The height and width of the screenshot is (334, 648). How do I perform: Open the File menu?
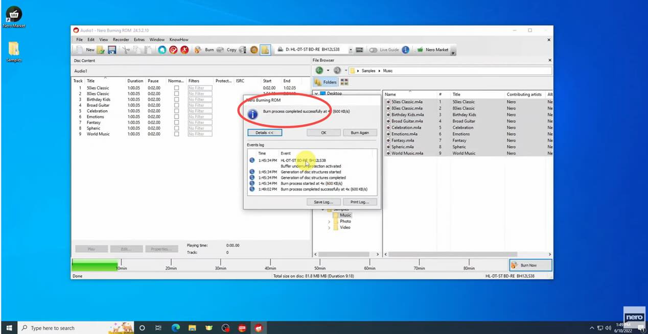pyautogui.click(x=79, y=39)
